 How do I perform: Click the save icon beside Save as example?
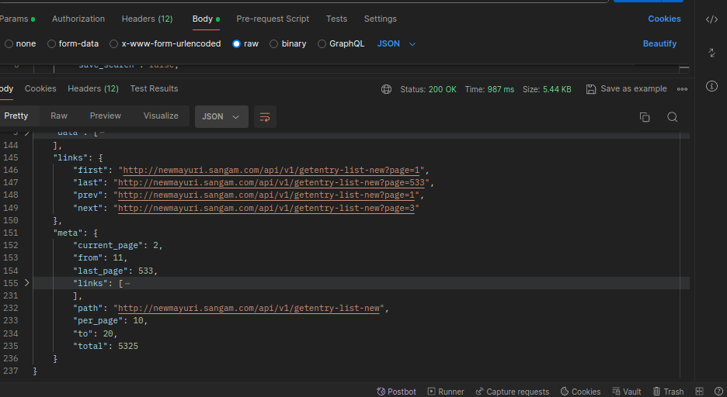(x=590, y=89)
